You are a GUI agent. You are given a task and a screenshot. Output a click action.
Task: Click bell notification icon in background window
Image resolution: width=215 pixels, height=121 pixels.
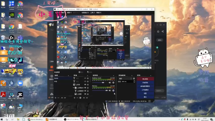point(158,31)
